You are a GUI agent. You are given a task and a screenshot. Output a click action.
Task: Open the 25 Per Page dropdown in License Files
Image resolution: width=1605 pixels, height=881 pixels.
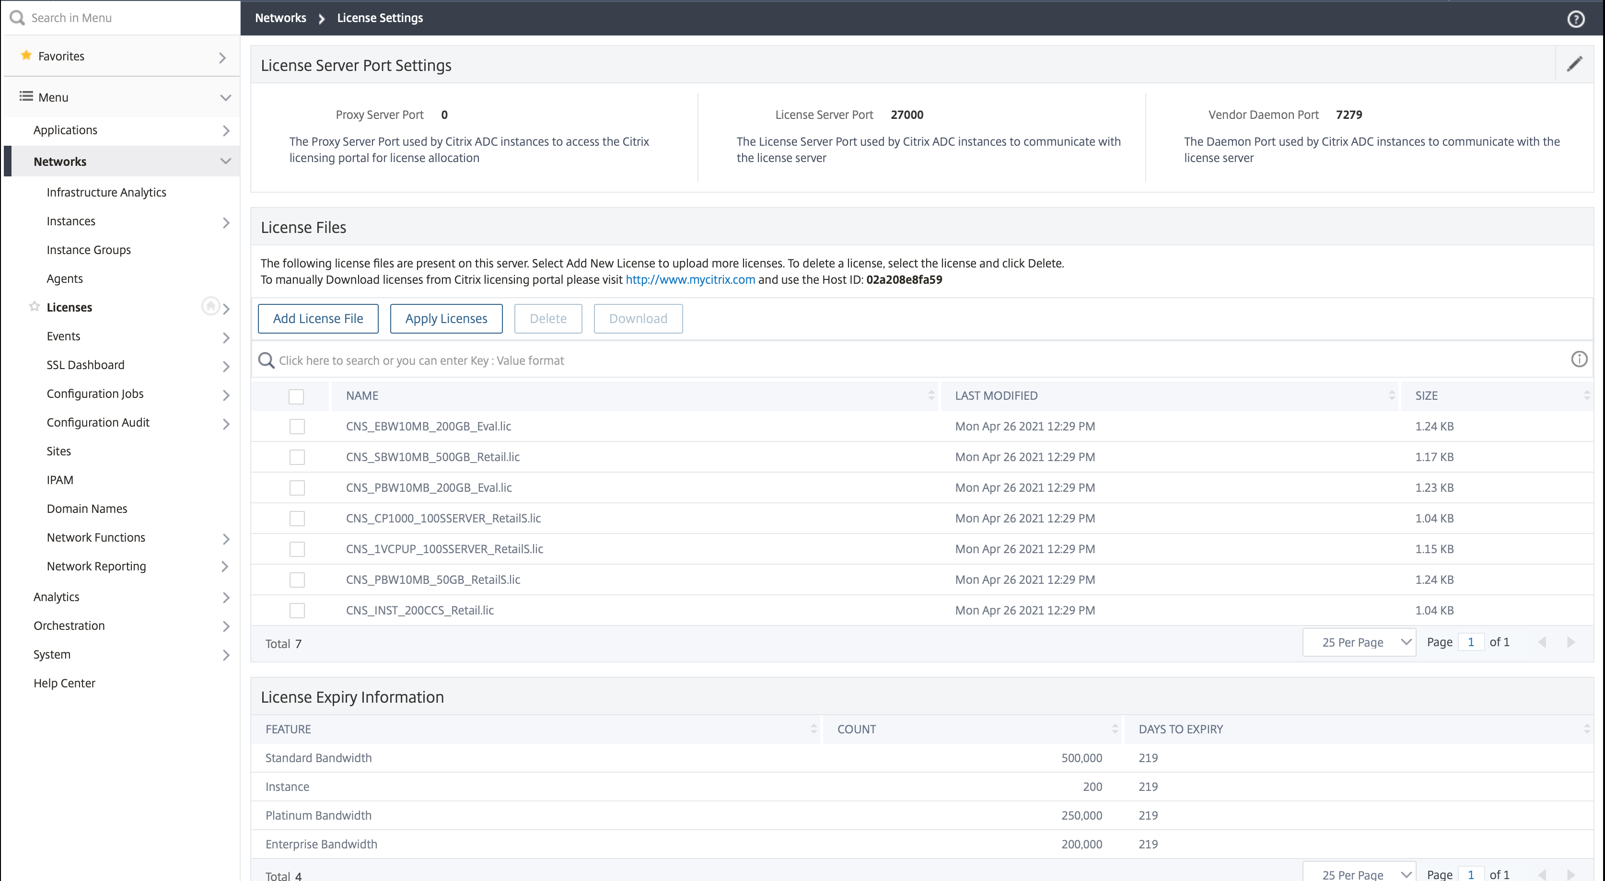(x=1361, y=641)
